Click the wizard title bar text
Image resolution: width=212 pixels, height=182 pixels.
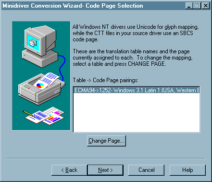point(73,6)
